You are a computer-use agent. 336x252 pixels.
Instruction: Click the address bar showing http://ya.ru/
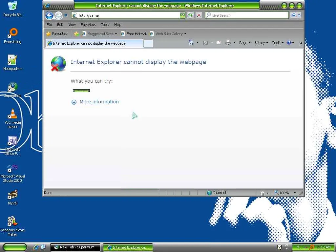click(x=126, y=15)
